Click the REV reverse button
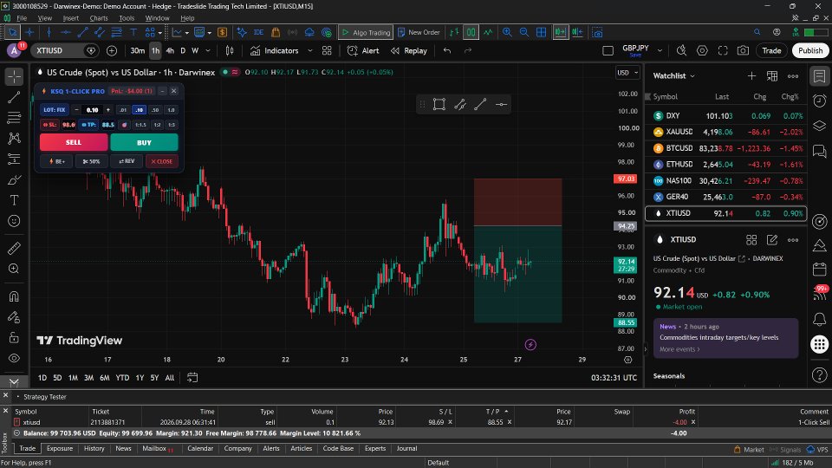The width and height of the screenshot is (832, 468). tap(127, 161)
